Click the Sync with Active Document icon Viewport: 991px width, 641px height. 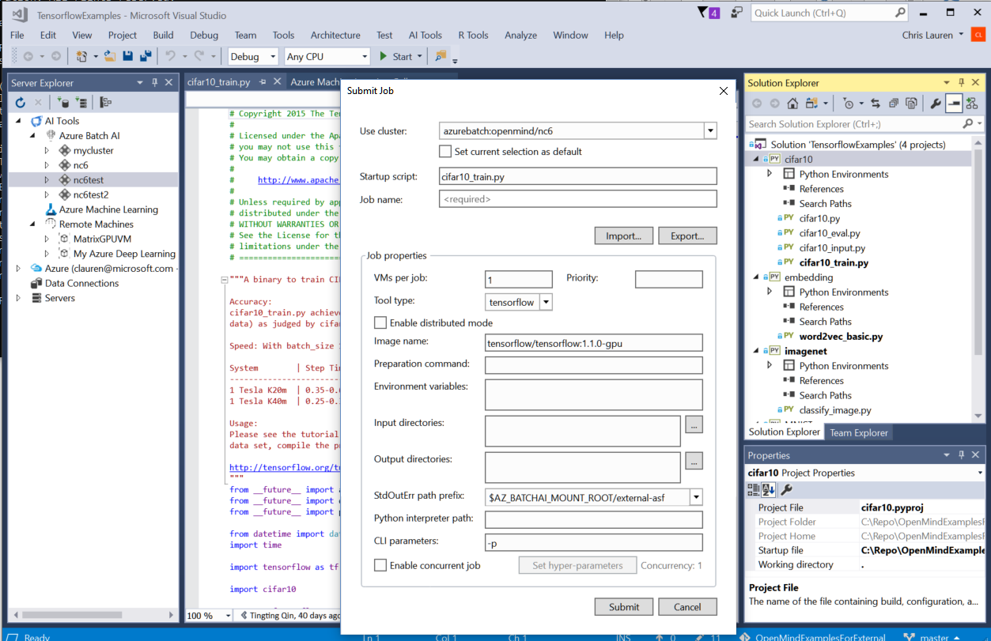876,104
